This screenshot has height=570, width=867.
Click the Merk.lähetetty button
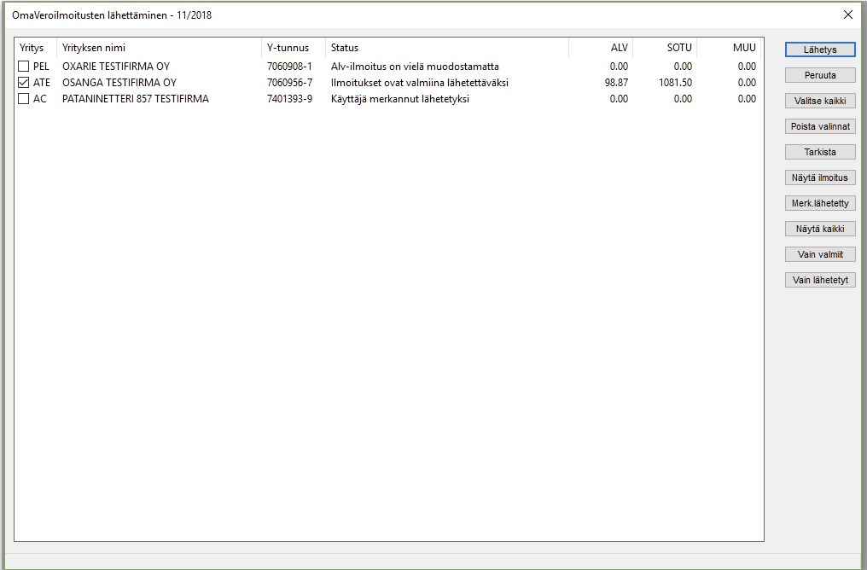pyautogui.click(x=819, y=204)
